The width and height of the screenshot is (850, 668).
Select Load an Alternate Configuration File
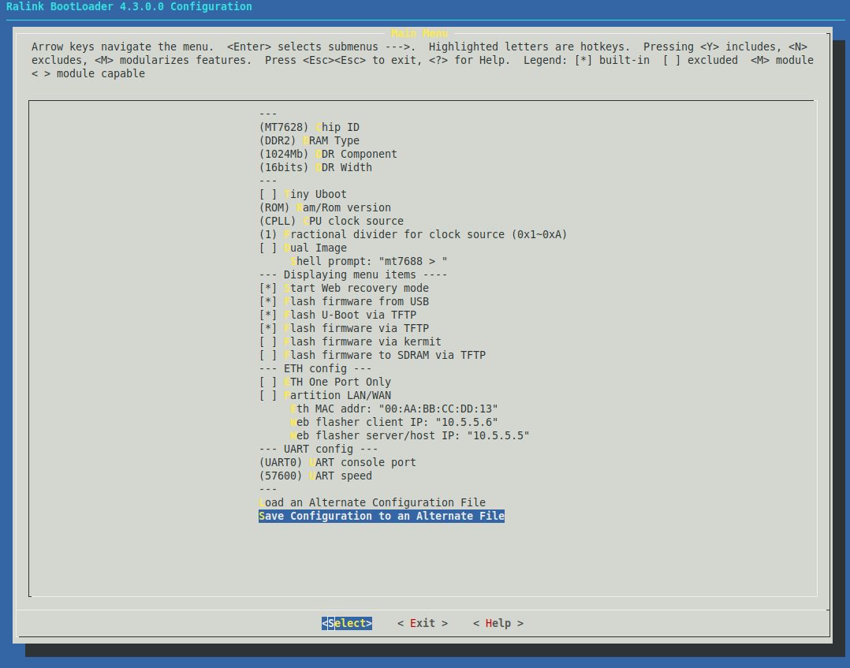coord(372,502)
